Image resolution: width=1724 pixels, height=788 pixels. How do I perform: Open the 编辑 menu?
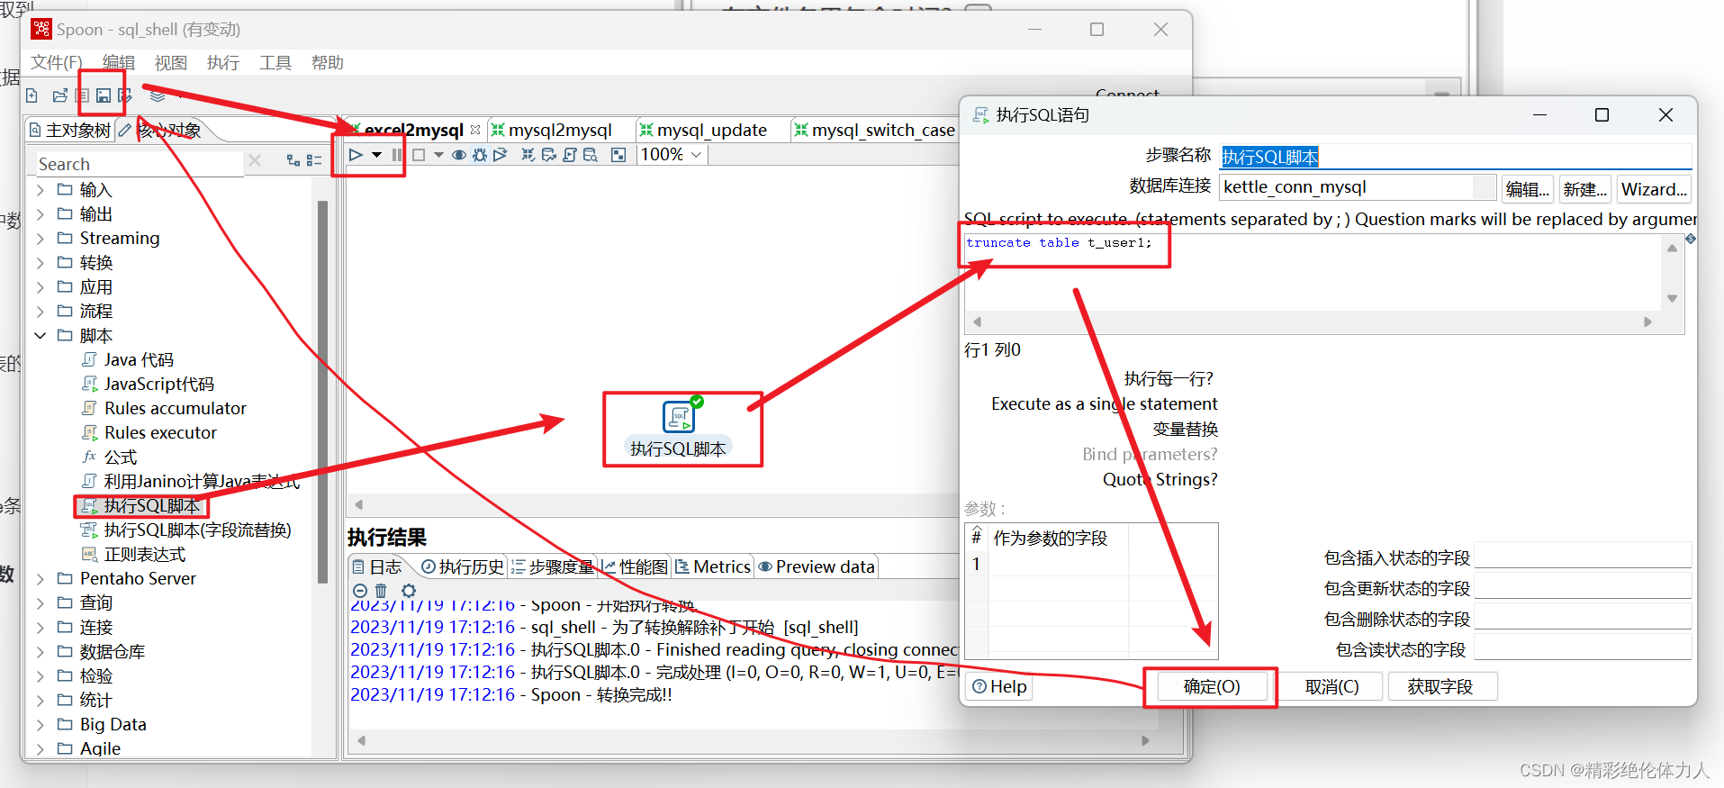click(119, 62)
